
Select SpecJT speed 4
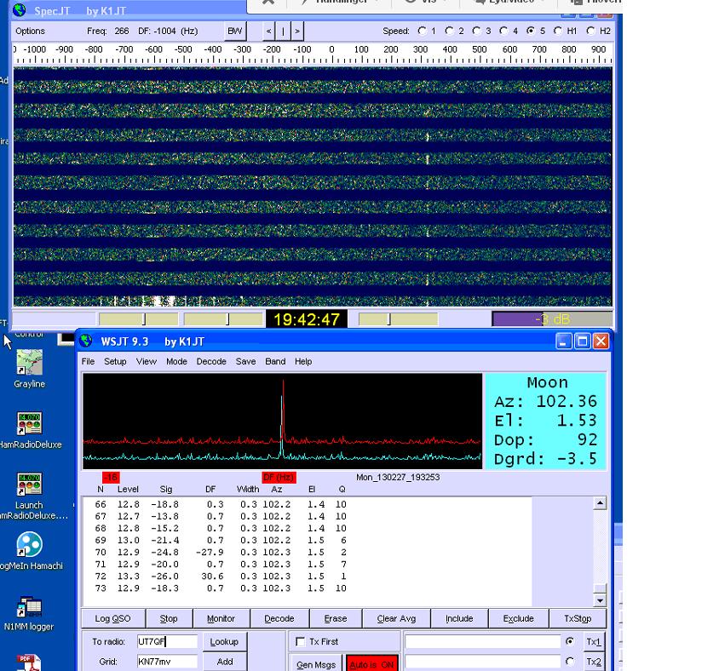click(503, 31)
